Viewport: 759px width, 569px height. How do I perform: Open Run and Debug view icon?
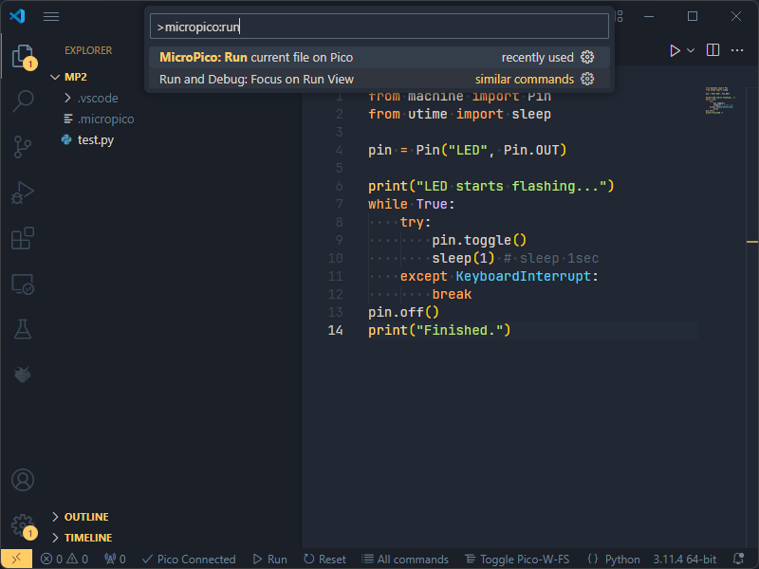click(x=23, y=193)
